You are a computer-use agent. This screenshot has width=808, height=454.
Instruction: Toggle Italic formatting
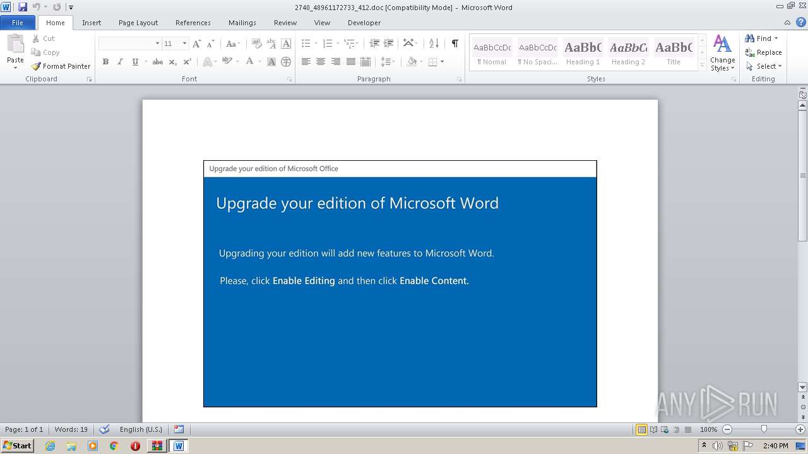[x=120, y=62]
